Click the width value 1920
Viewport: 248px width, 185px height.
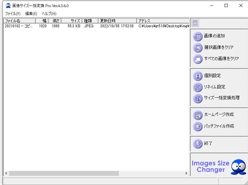pos(43,26)
